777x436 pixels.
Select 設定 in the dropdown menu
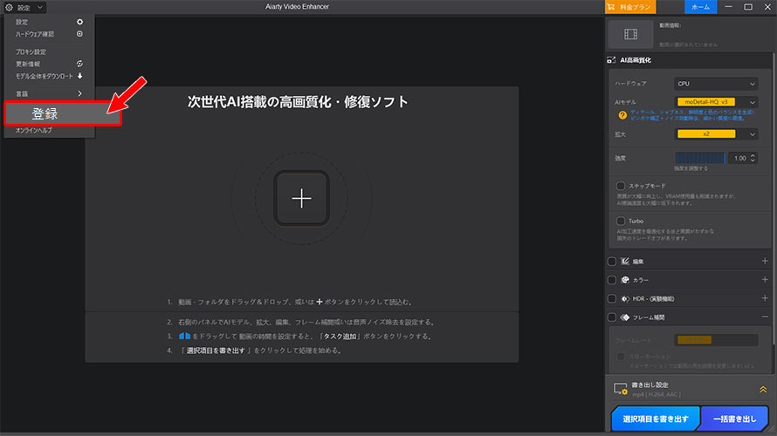pos(49,22)
